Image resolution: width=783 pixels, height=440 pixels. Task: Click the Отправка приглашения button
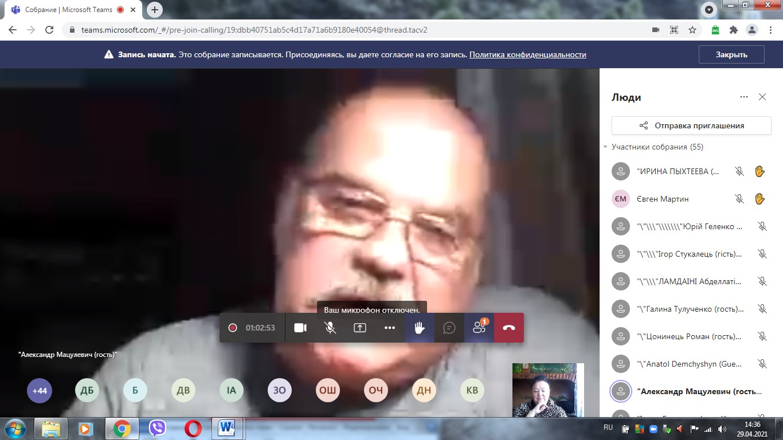point(691,125)
